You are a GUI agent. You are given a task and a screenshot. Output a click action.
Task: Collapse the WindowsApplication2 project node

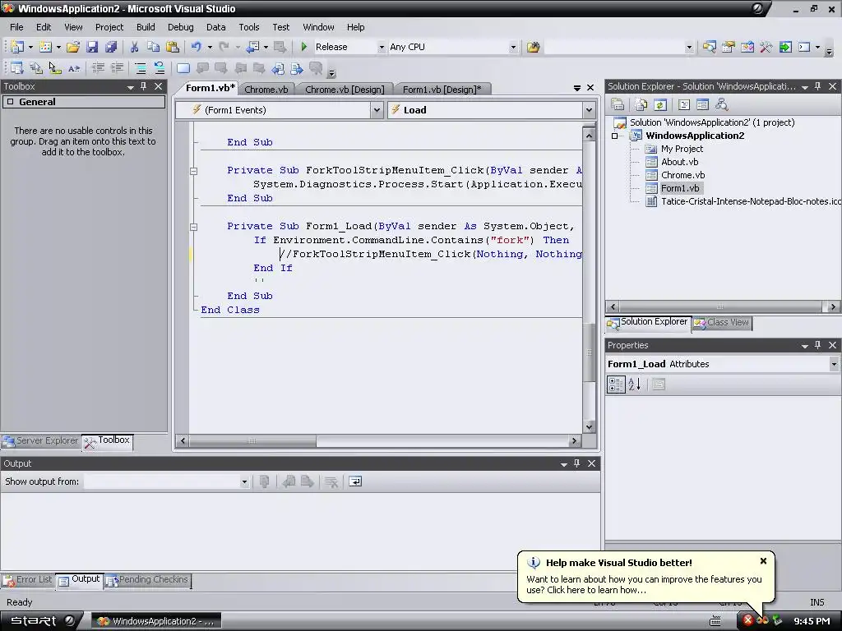(x=615, y=136)
